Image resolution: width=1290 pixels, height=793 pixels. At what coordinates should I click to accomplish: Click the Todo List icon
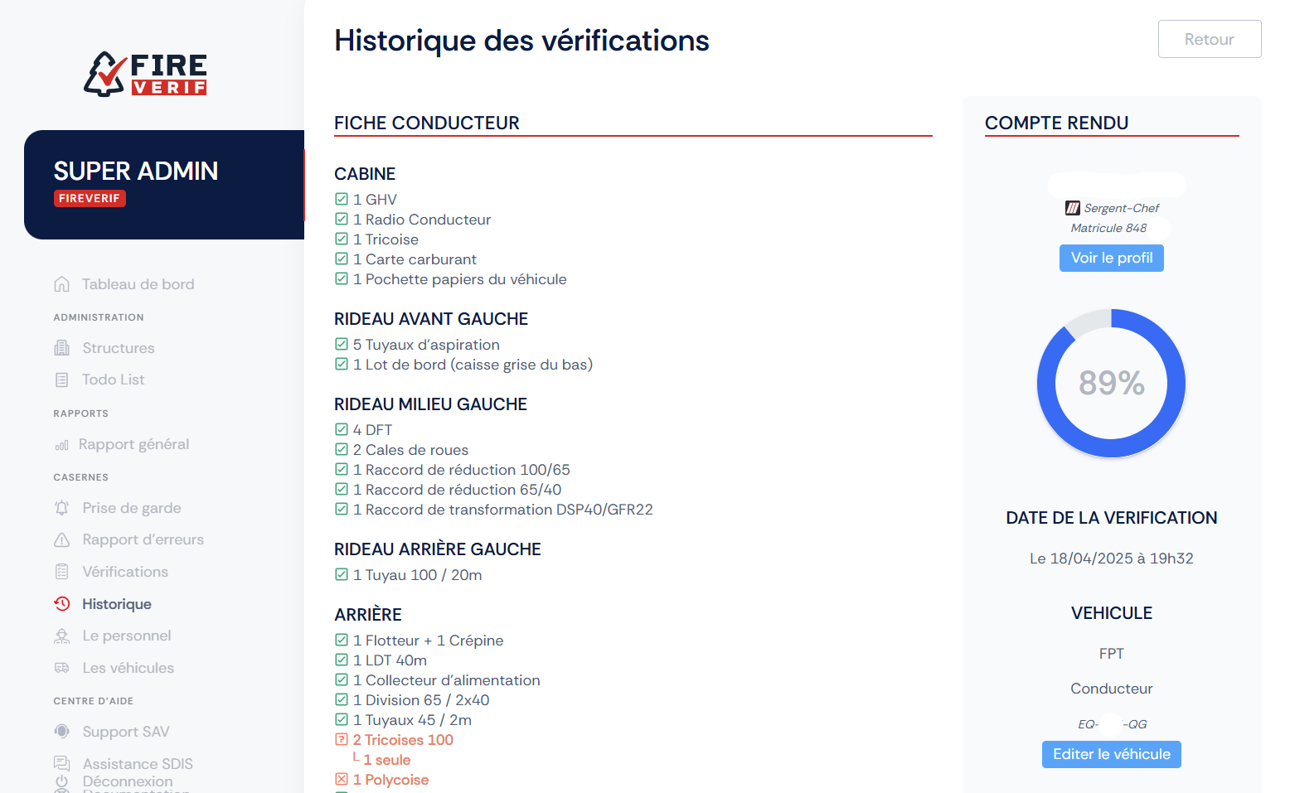[x=62, y=380]
